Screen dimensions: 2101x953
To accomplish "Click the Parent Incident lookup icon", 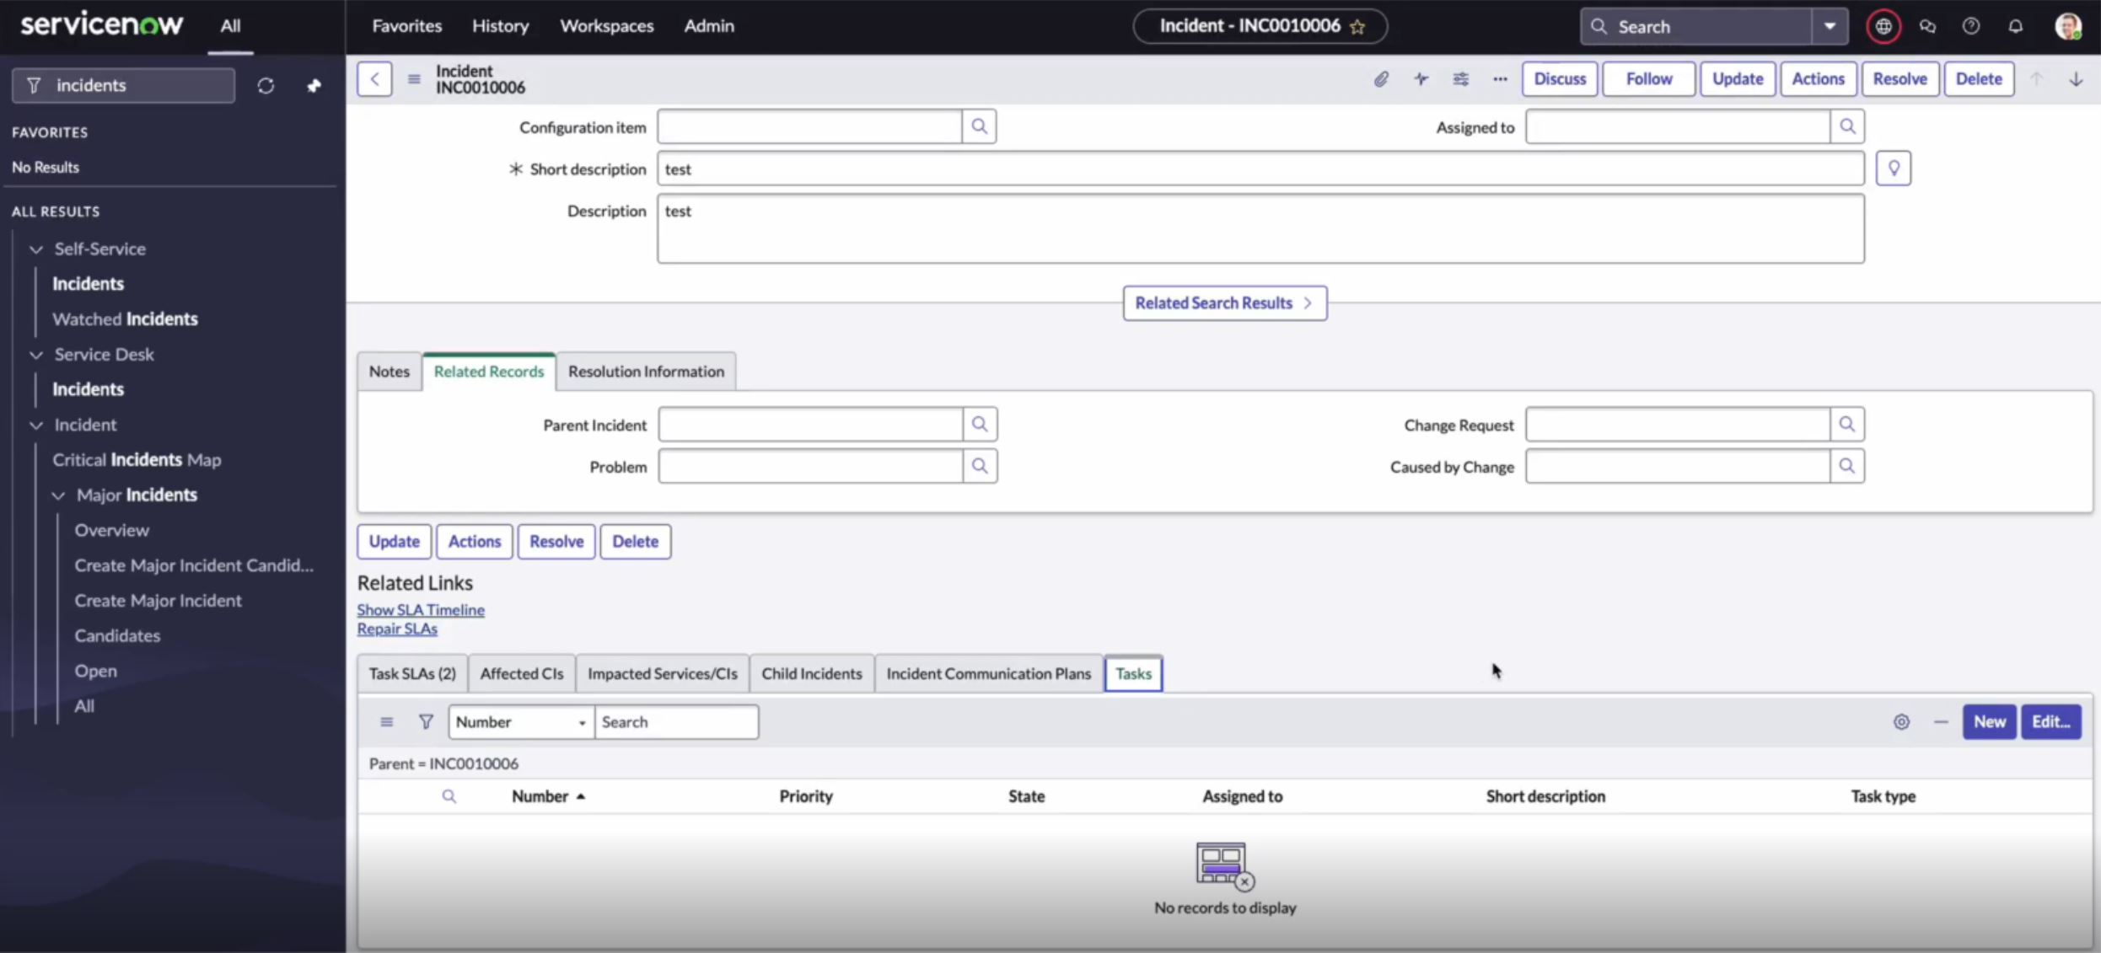I will coord(980,424).
